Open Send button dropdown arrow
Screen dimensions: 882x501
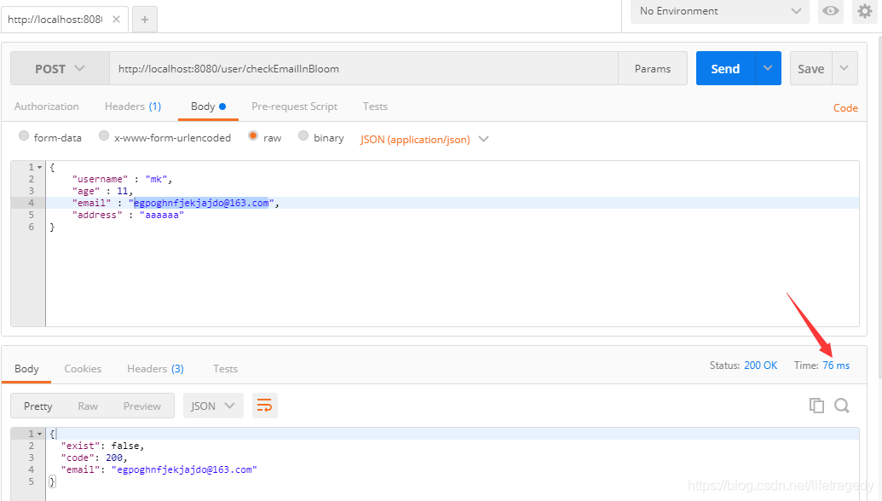(x=768, y=68)
